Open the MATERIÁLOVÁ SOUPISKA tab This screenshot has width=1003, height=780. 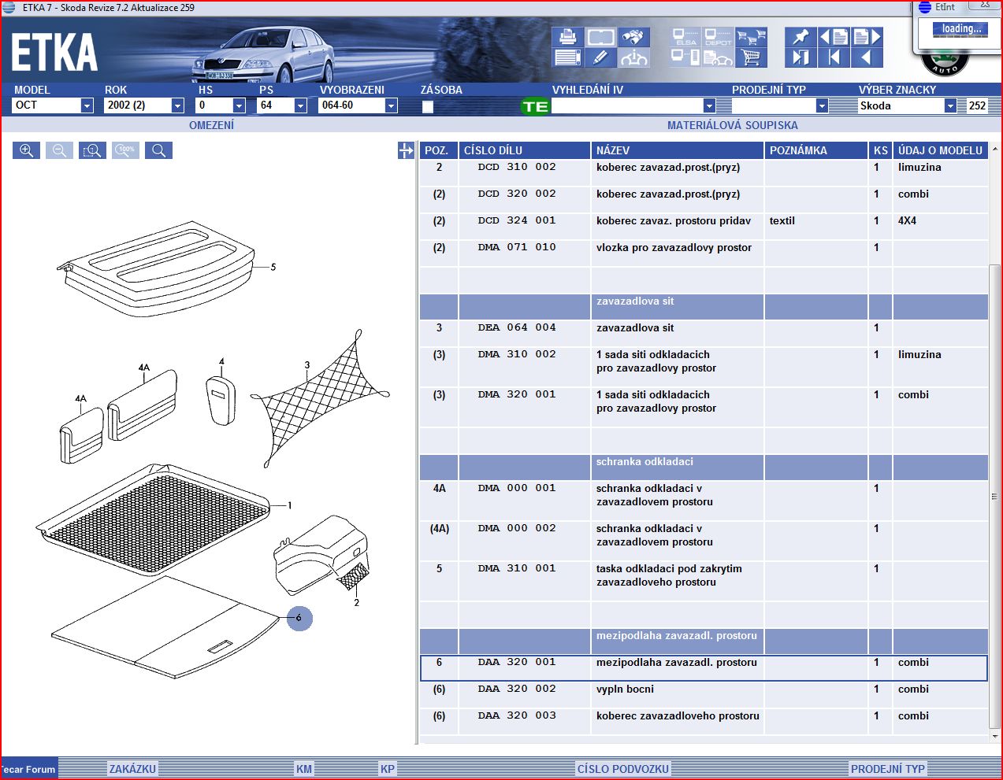732,125
